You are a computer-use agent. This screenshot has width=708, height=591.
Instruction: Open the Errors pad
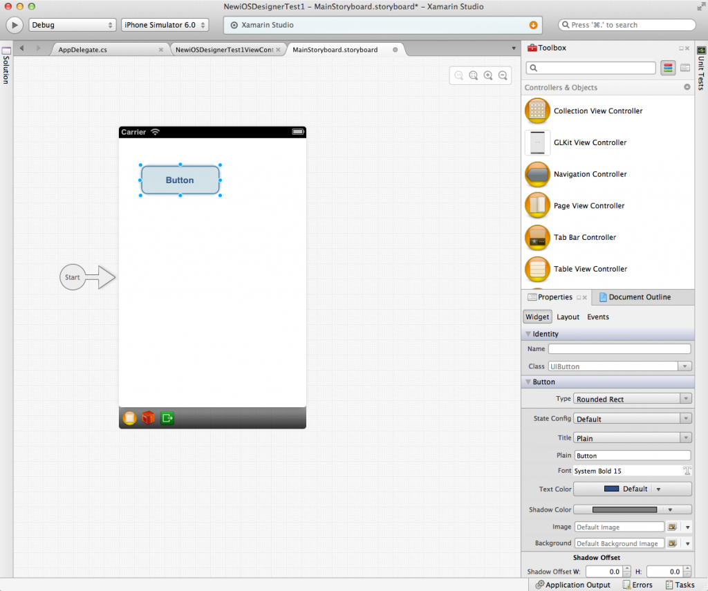tap(637, 585)
